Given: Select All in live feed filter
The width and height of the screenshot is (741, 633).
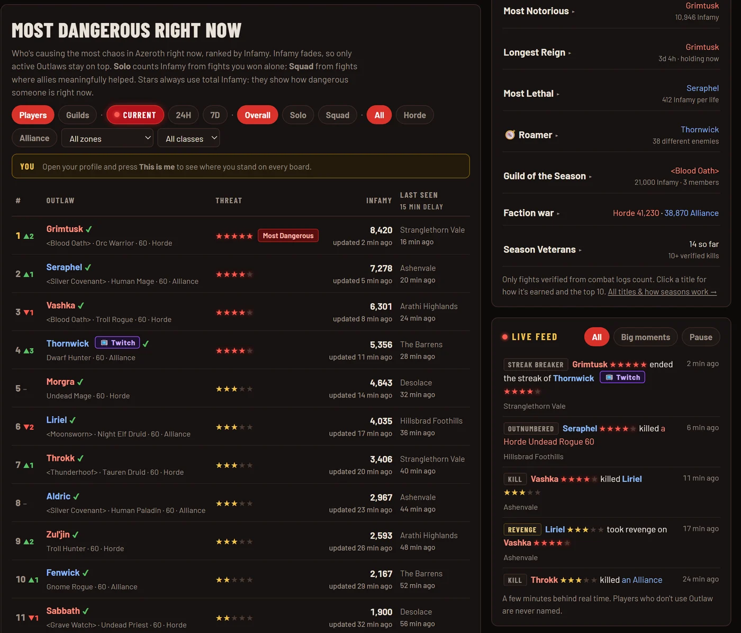Looking at the screenshot, I should pyautogui.click(x=597, y=337).
